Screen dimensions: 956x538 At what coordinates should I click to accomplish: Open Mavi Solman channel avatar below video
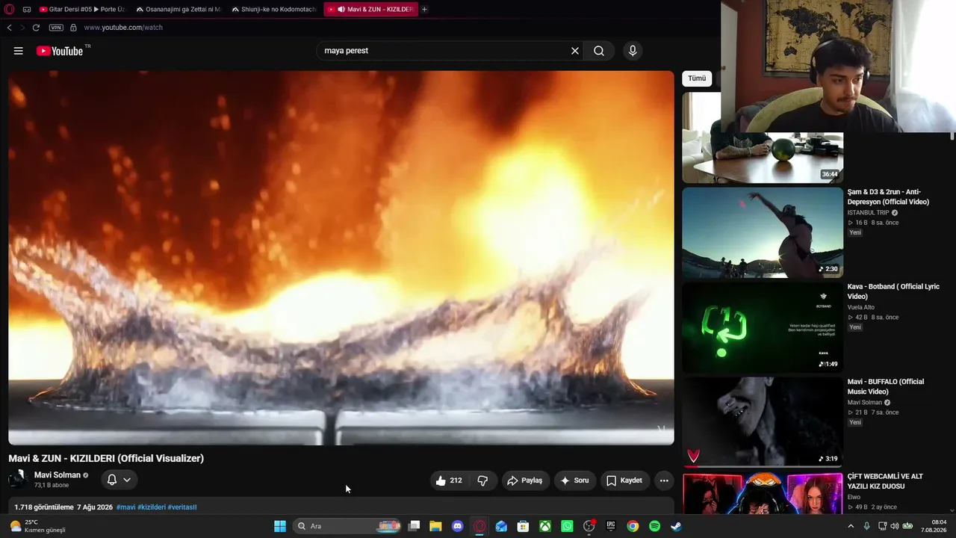tap(17, 480)
